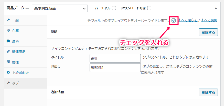Click the wrench icon beside タブ
The width and height of the screenshot is (224, 106).
pos(8,83)
